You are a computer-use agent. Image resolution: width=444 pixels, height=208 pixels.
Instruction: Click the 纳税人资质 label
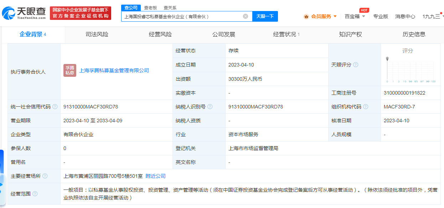188,121
